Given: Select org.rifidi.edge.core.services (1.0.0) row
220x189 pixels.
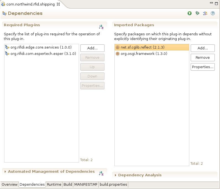Looking at the screenshot, I should coord(41,47).
